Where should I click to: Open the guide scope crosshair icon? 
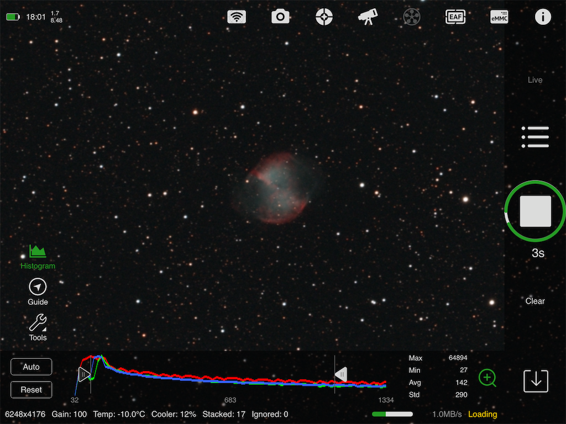pyautogui.click(x=324, y=17)
